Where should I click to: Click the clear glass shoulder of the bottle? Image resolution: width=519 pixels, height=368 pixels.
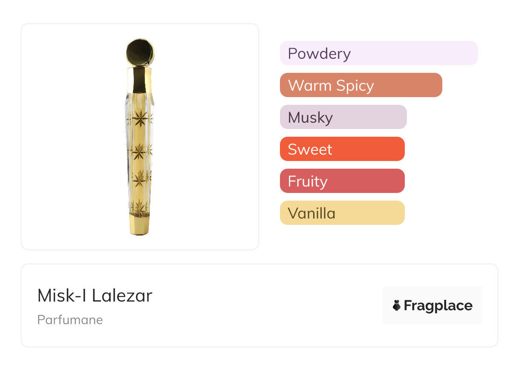(129, 100)
